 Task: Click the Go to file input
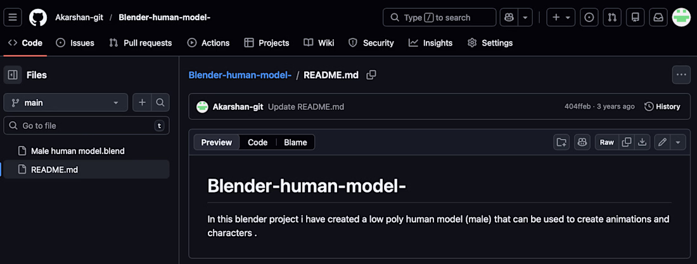(x=86, y=125)
